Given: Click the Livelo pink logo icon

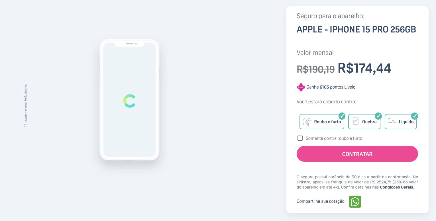Looking at the screenshot, I should (x=301, y=87).
